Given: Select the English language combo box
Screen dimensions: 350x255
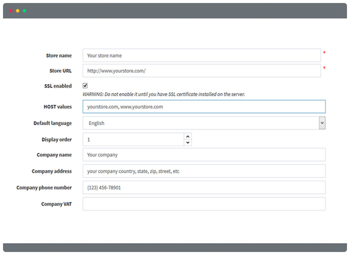Looking at the screenshot, I should pyautogui.click(x=204, y=123).
